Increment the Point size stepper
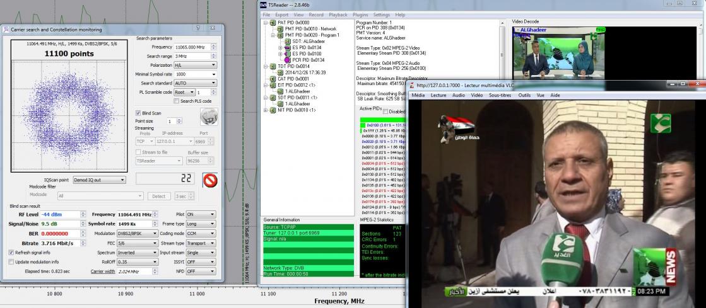This screenshot has width=706, height=308. [x=180, y=120]
